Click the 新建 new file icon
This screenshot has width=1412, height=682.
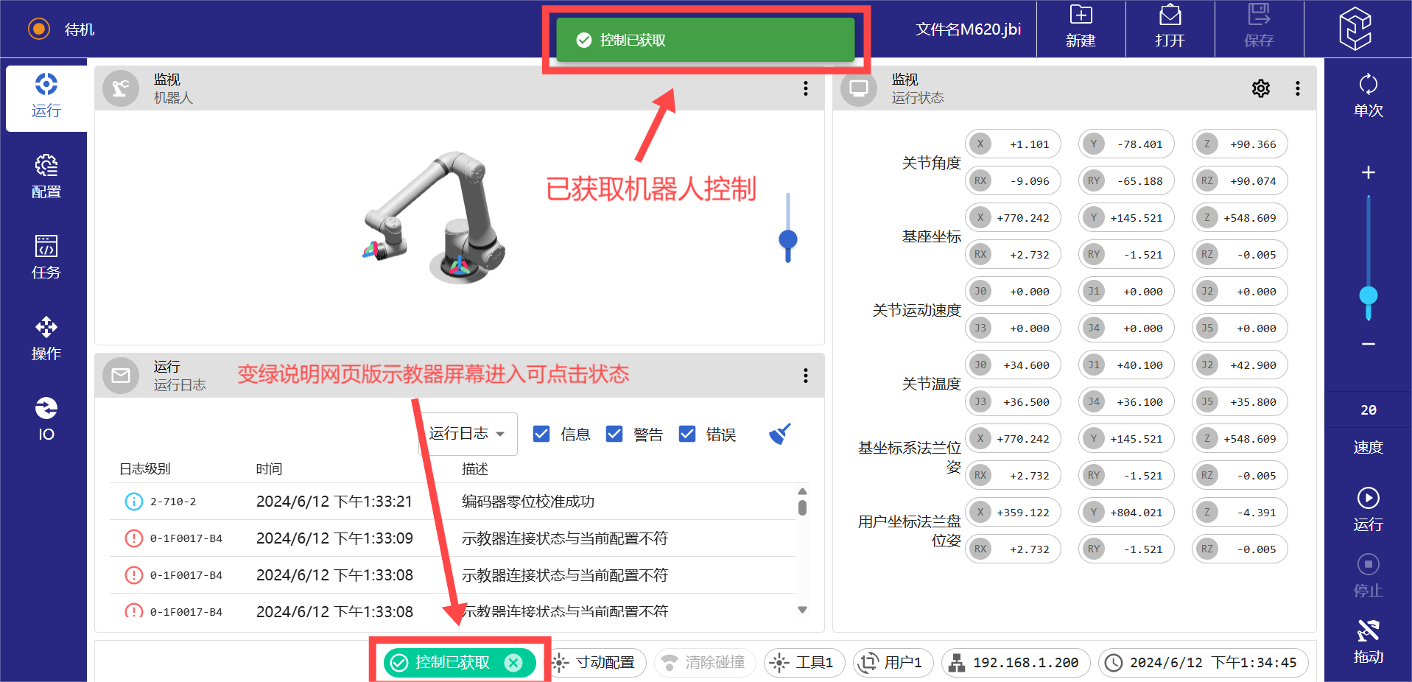pyautogui.click(x=1081, y=16)
